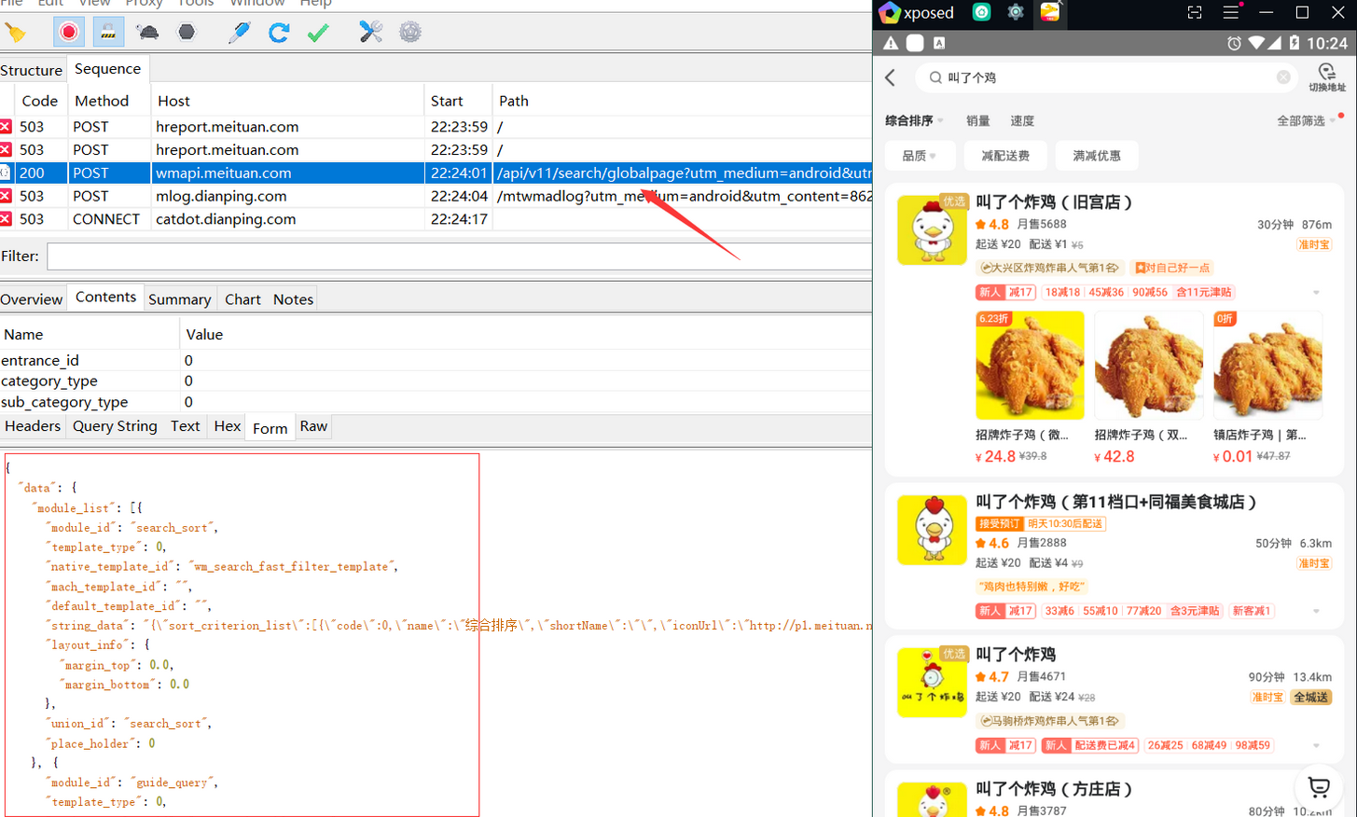Toggle SSL Proxying padlock button
Image resolution: width=1357 pixels, height=817 pixels.
pos(108,33)
